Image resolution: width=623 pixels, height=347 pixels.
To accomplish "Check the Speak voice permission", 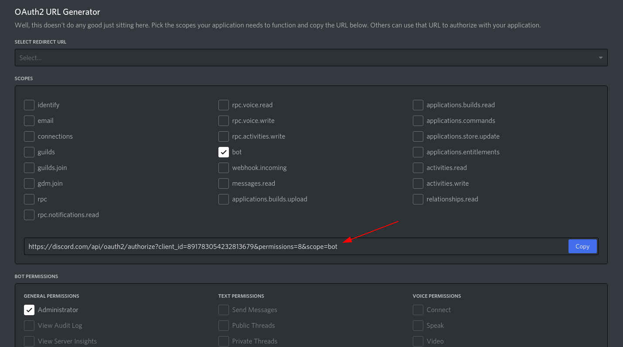I will 418,326.
